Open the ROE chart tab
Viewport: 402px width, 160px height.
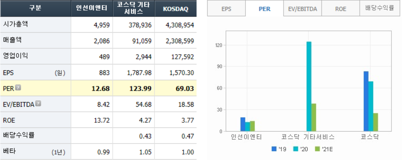341,8
